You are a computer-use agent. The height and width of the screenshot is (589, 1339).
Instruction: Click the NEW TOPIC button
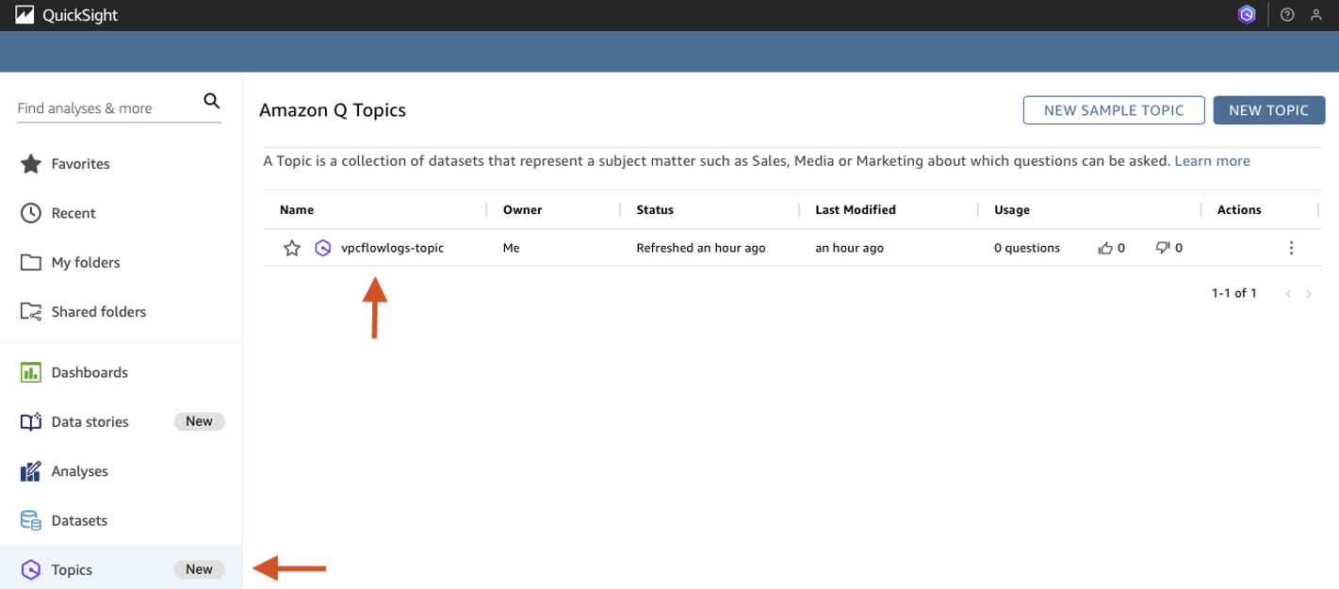click(x=1268, y=110)
